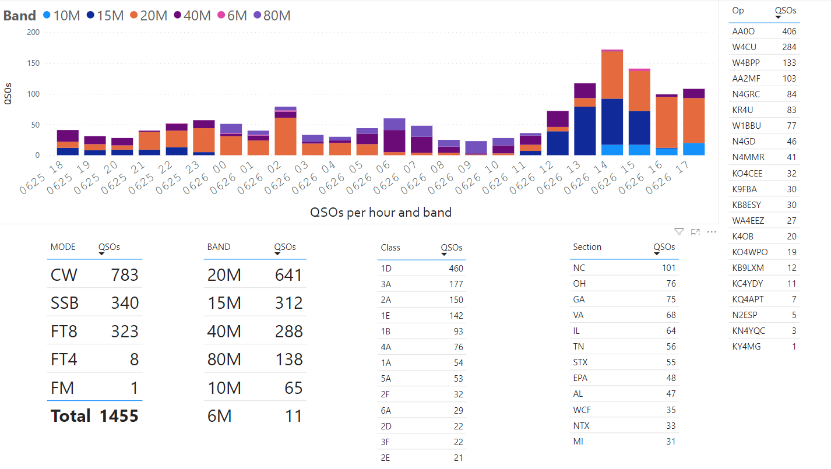Click the 10M legend color dot

[47, 16]
